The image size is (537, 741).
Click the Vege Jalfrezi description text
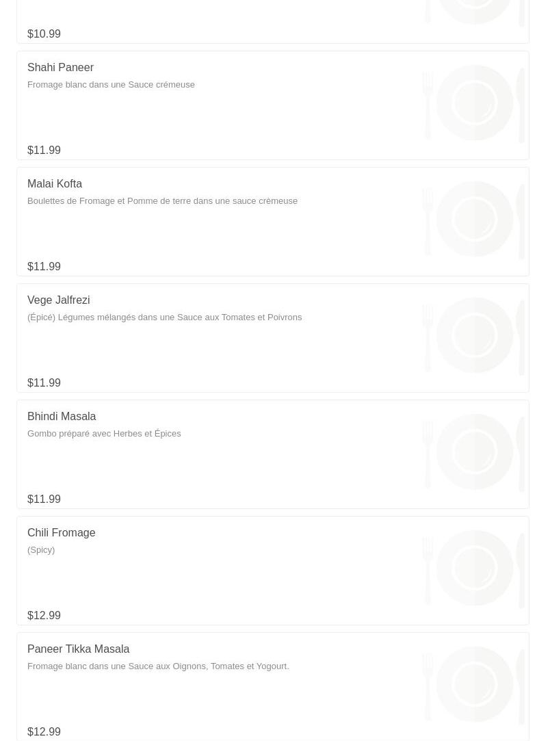coord(164,317)
